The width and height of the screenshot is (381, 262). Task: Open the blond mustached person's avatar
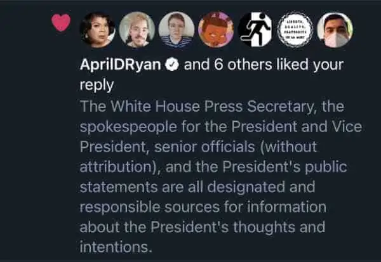pos(137,29)
